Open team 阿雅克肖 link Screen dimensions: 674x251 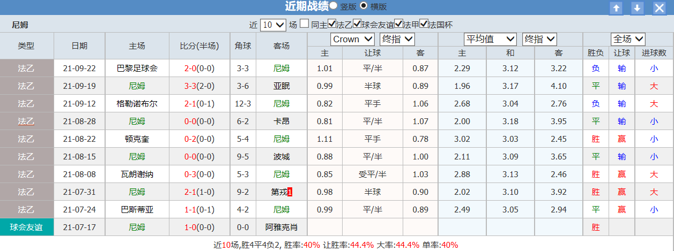[x=282, y=227]
